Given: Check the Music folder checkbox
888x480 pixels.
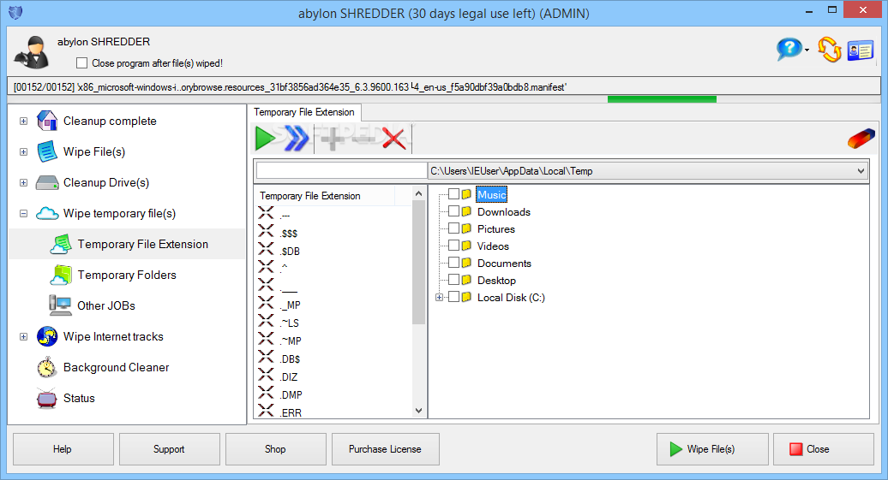Looking at the screenshot, I should click(x=453, y=194).
